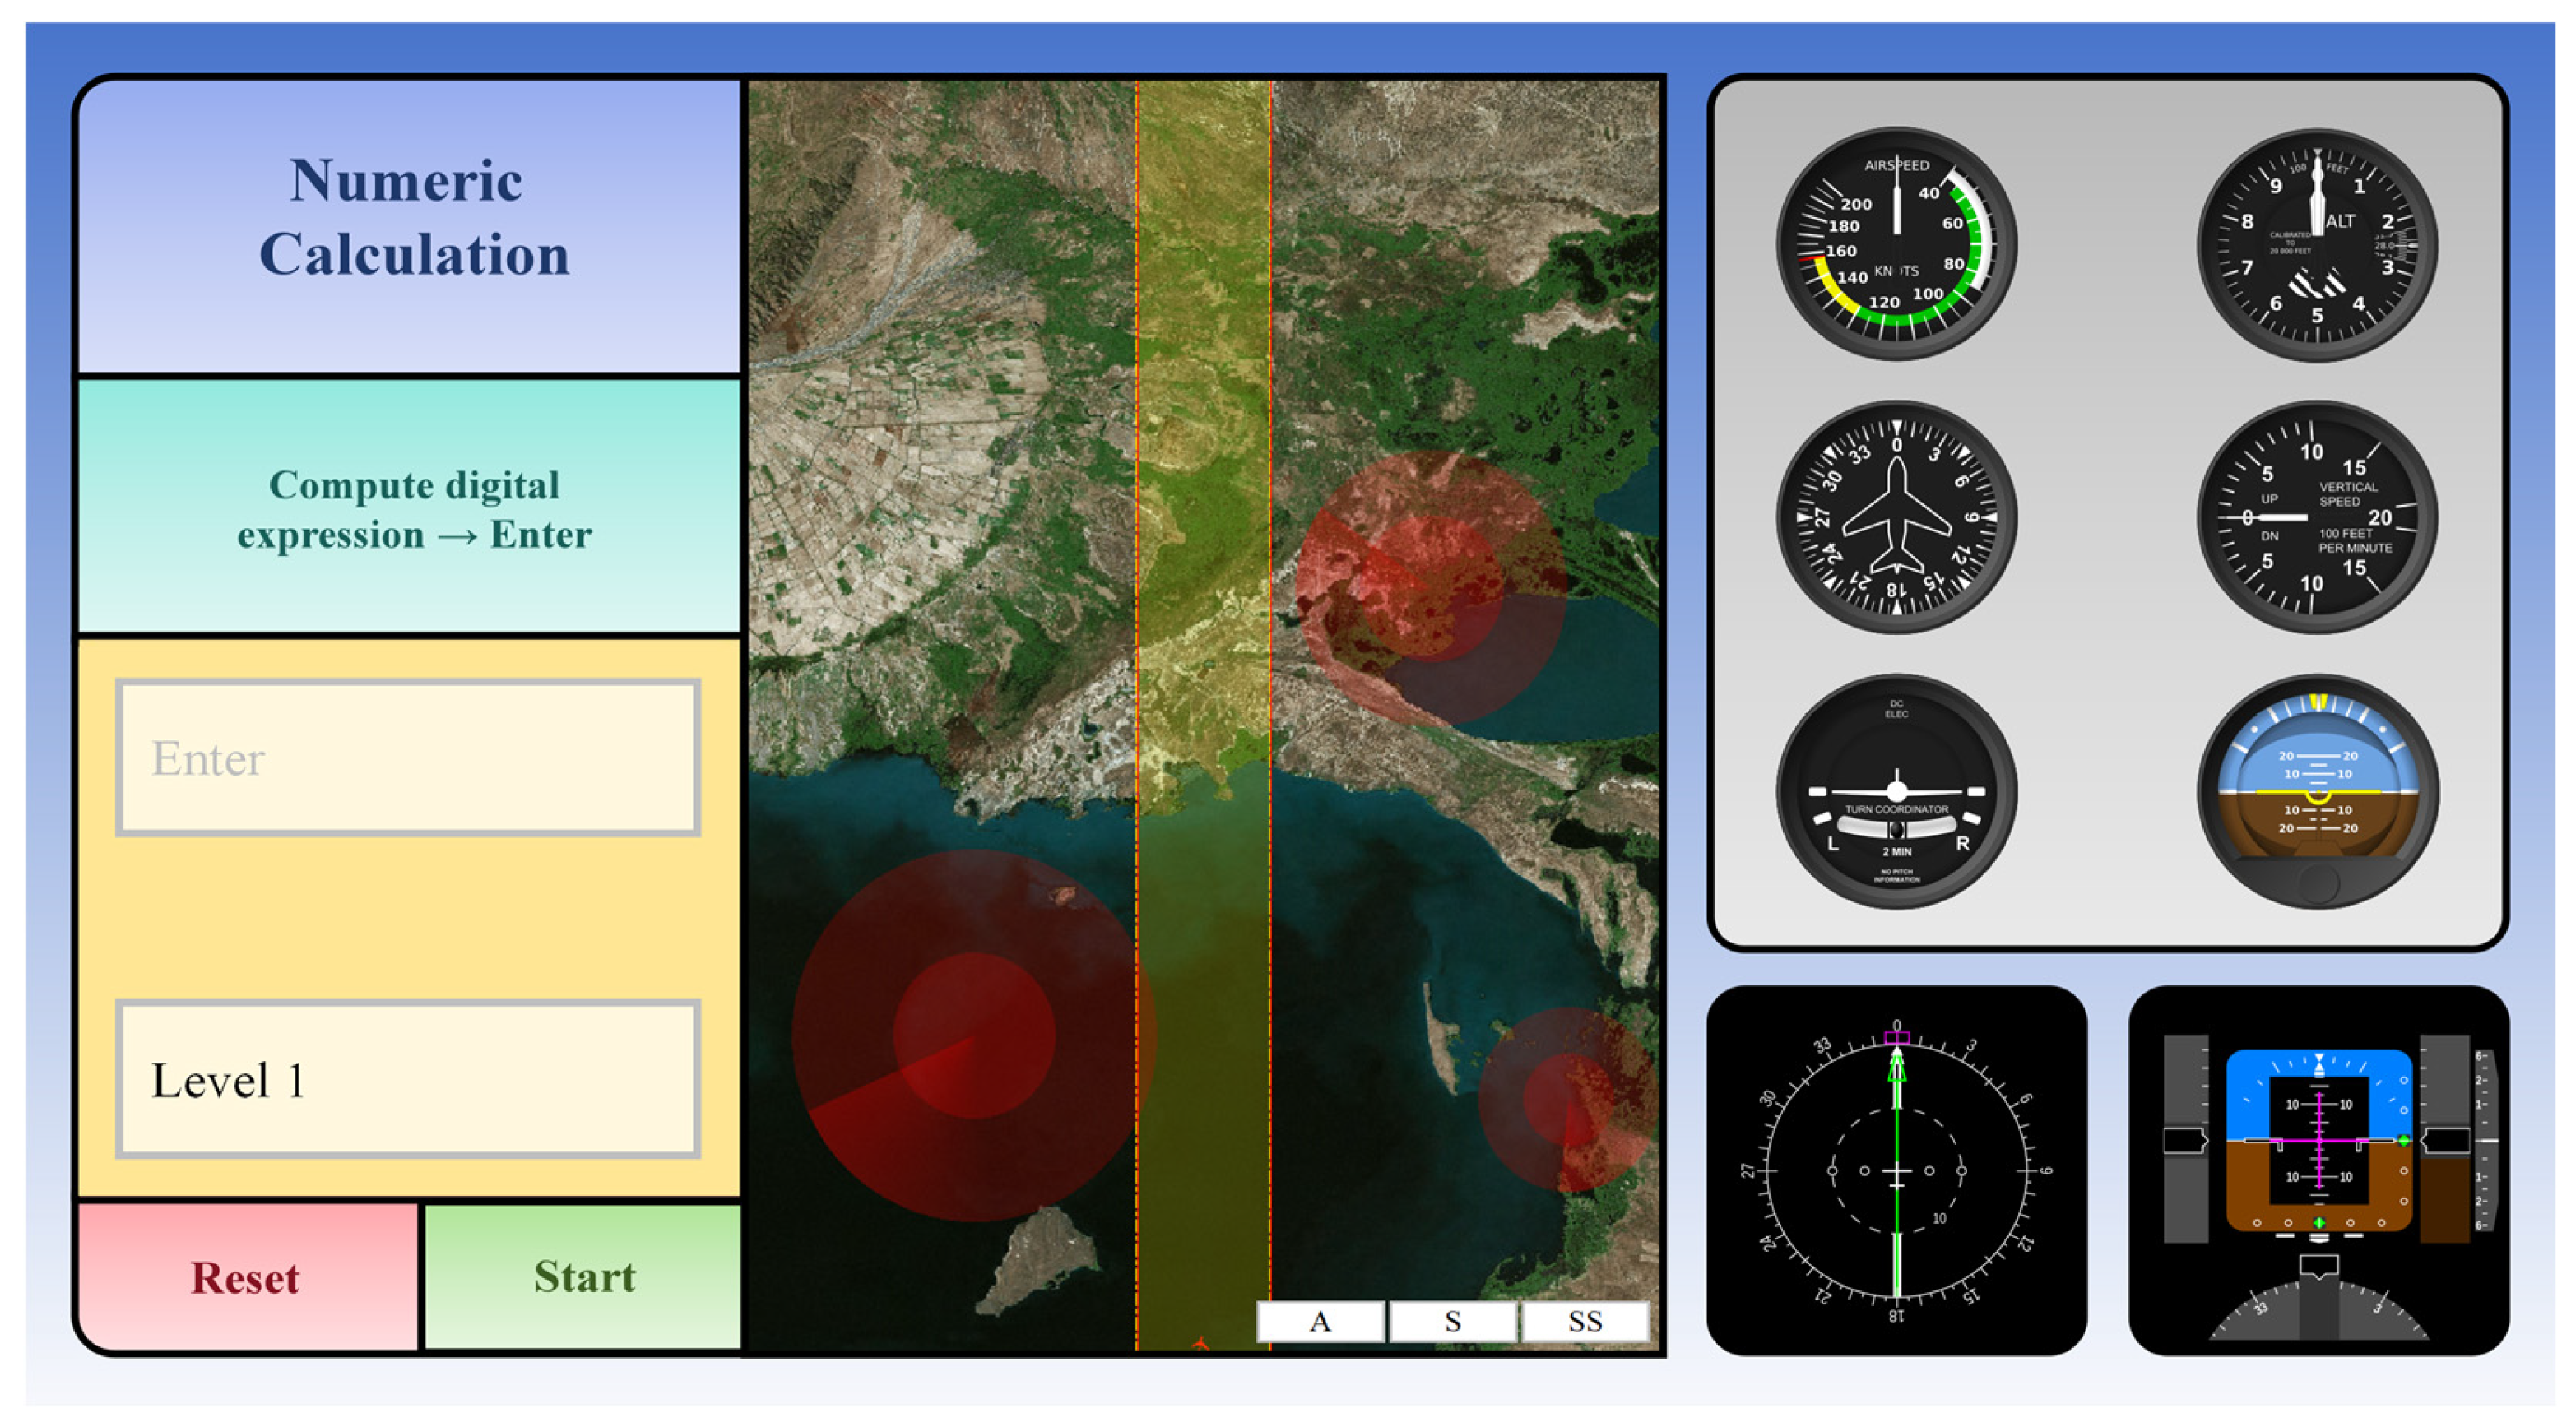Click the Vertical Speed indicator
This screenshot has width=2576, height=1427.
click(2318, 517)
